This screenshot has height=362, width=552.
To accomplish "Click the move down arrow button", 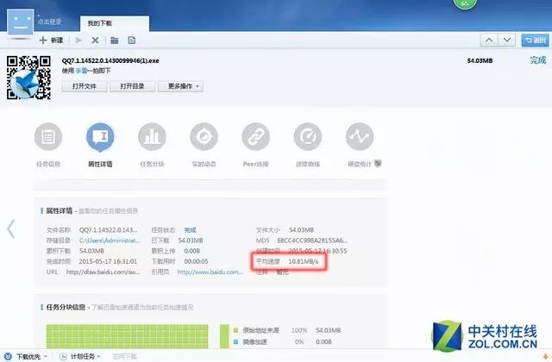I will point(507,41).
